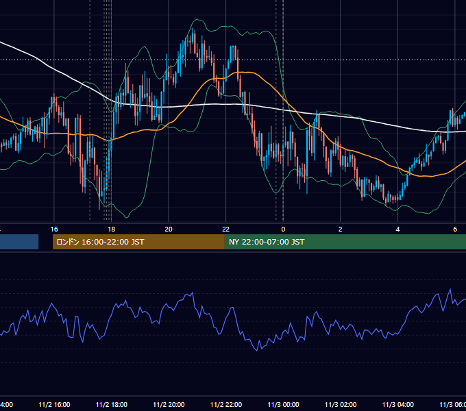
Task: Select hour label 4 on upper axis
Action: click(x=397, y=229)
